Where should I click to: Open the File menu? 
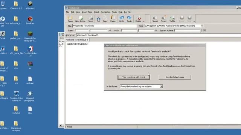pos(67,12)
